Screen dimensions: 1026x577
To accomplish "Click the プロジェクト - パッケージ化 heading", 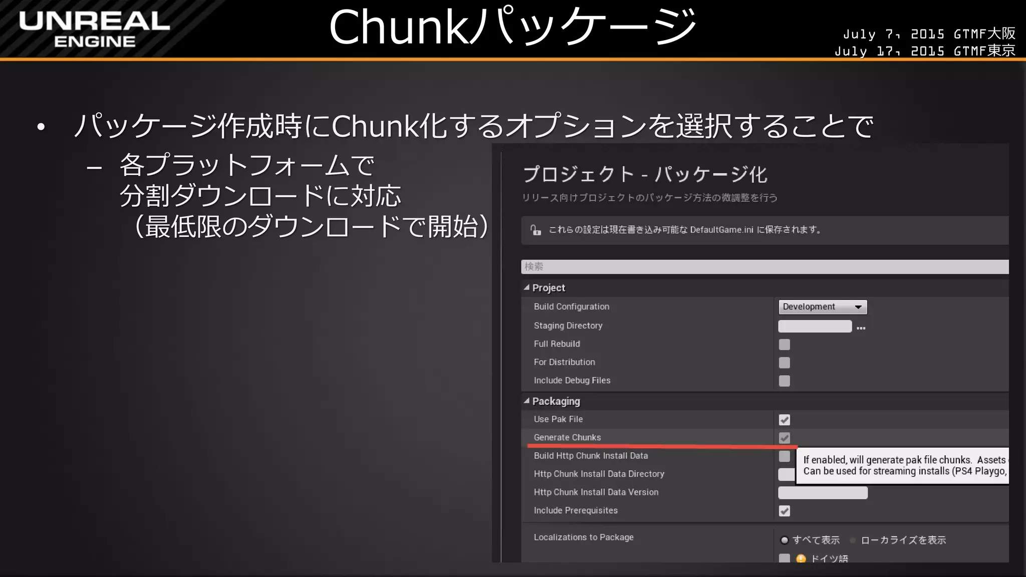I will pyautogui.click(x=645, y=174).
